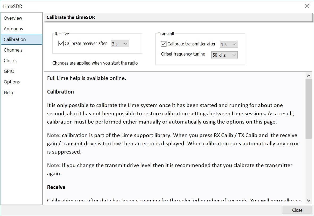The image size is (314, 216).
Task: Click the vertical scrollbar thumb in help
Action: (x=309, y=108)
